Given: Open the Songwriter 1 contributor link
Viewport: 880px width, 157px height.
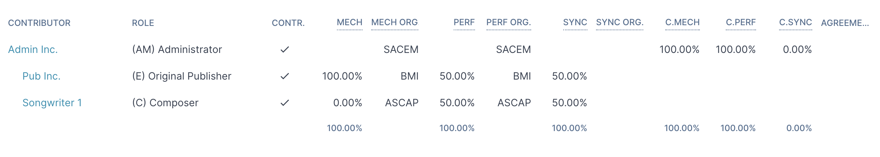Looking at the screenshot, I should [x=52, y=103].
